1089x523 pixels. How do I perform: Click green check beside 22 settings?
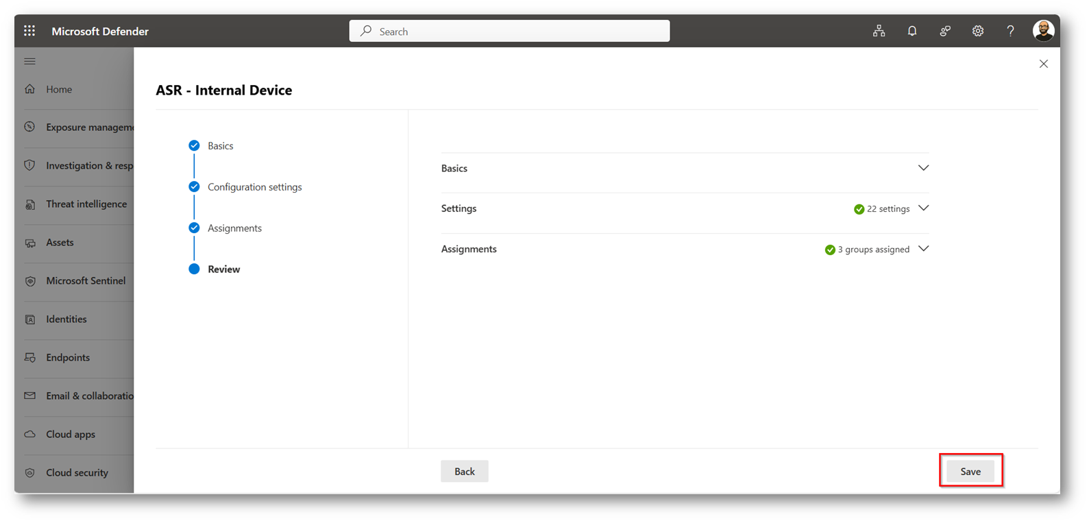859,209
